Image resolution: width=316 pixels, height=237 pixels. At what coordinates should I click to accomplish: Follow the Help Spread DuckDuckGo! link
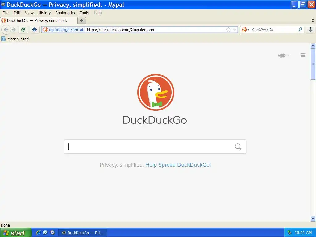pyautogui.click(x=178, y=165)
